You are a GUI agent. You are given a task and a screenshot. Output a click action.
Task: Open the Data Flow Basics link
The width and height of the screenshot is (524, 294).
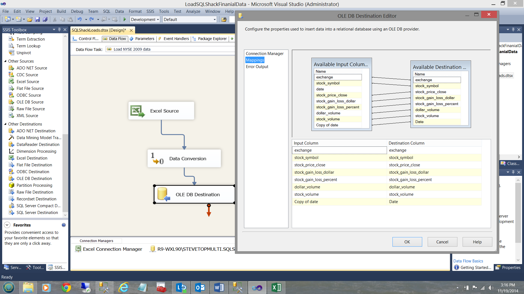pos(468,261)
